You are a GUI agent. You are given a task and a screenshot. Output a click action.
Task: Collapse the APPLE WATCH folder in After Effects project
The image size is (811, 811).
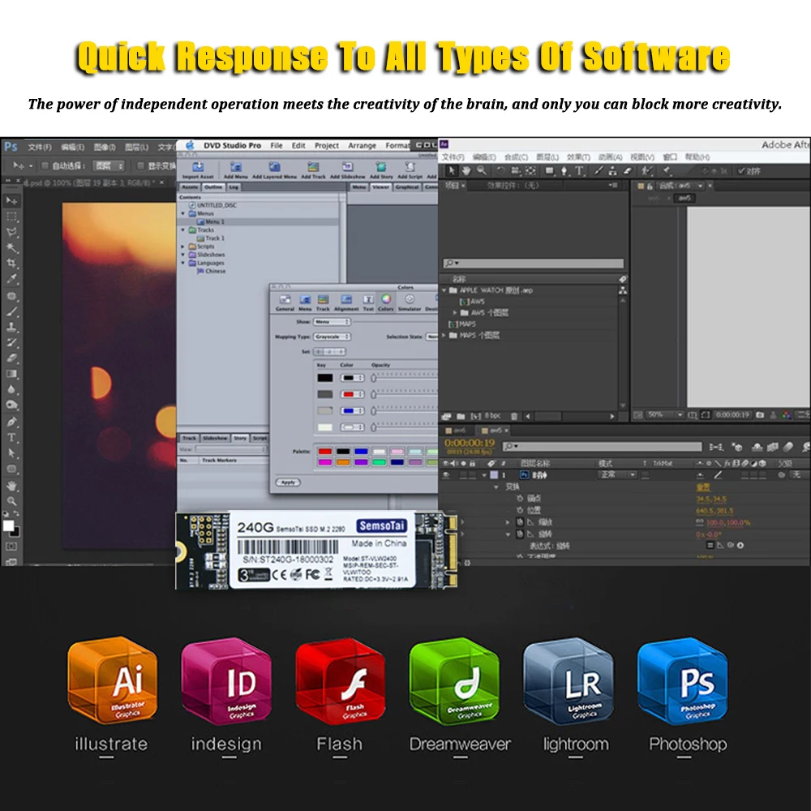(444, 290)
